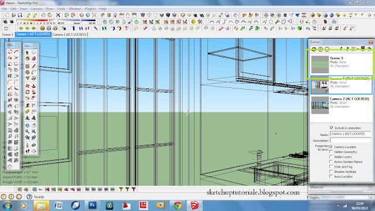Screen dimensions: 375x211
Task: Choose the Zoom magnifier tool
Action: click(28, 131)
